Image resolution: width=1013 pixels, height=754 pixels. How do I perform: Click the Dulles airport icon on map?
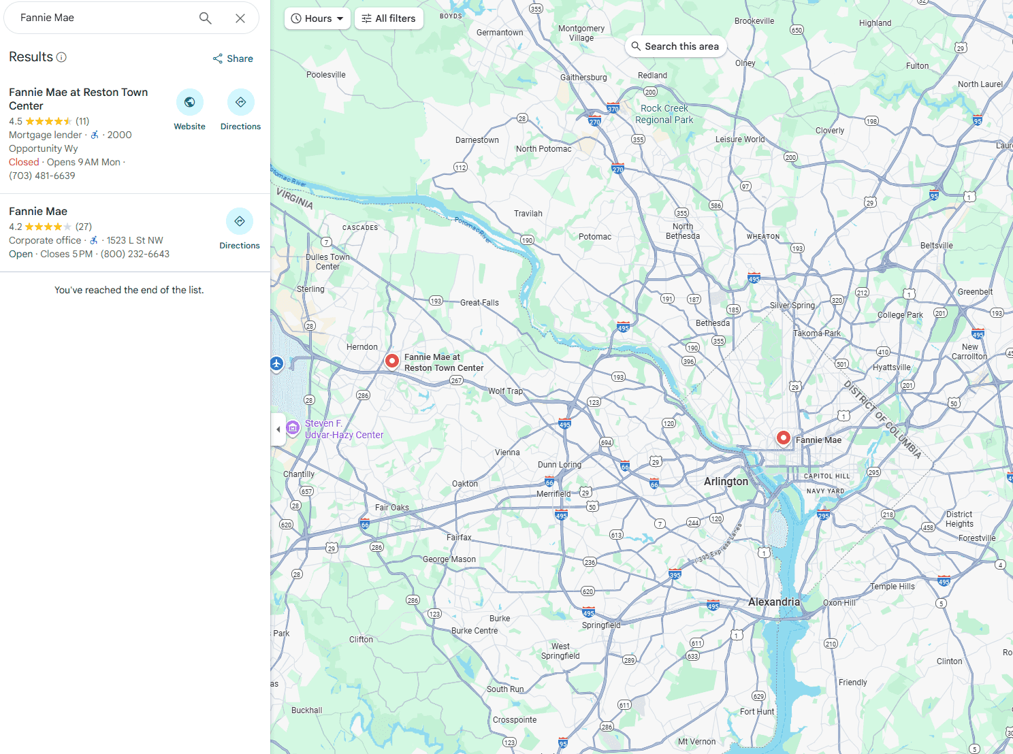pos(276,363)
